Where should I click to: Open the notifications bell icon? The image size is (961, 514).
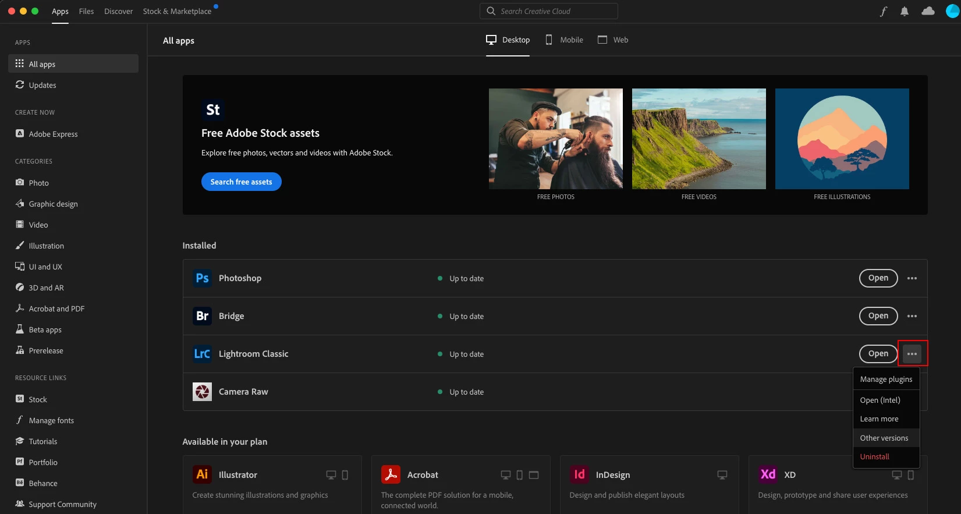[x=905, y=11]
